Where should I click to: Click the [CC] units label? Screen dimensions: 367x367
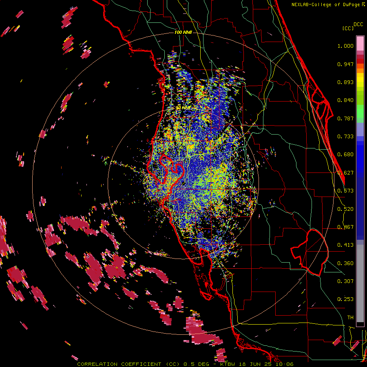coord(348,28)
